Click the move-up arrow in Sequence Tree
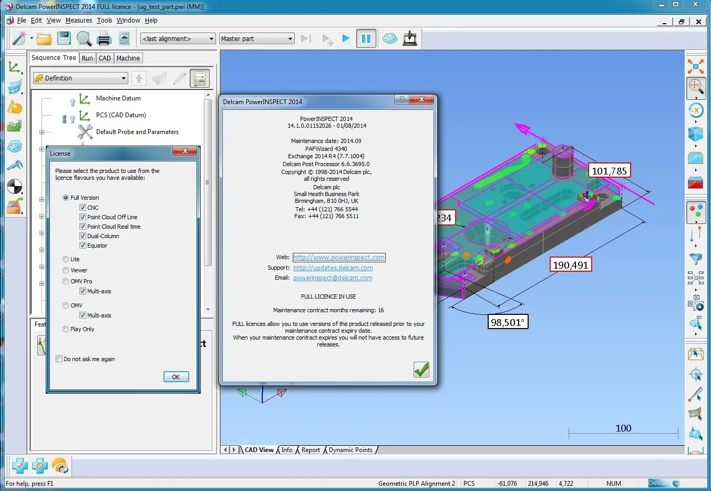 point(139,78)
